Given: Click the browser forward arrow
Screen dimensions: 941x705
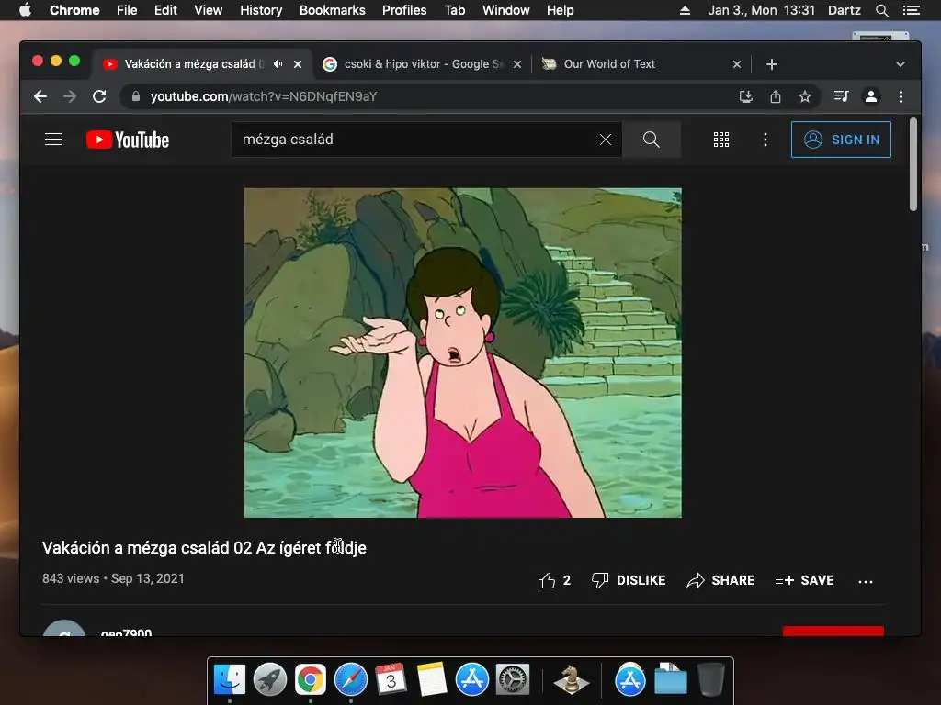Looking at the screenshot, I should (70, 96).
